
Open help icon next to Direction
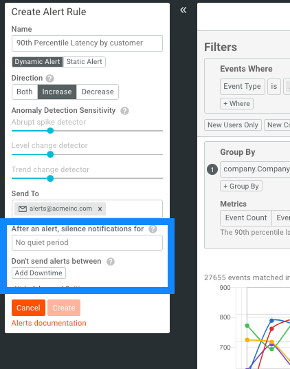[x=49, y=78]
